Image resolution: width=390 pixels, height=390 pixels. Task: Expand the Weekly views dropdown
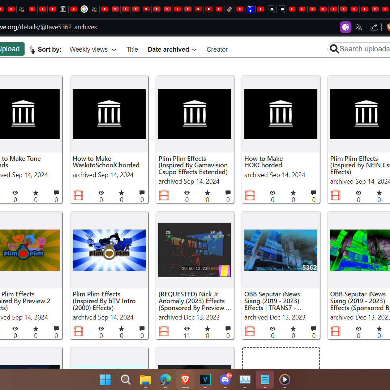click(x=93, y=50)
